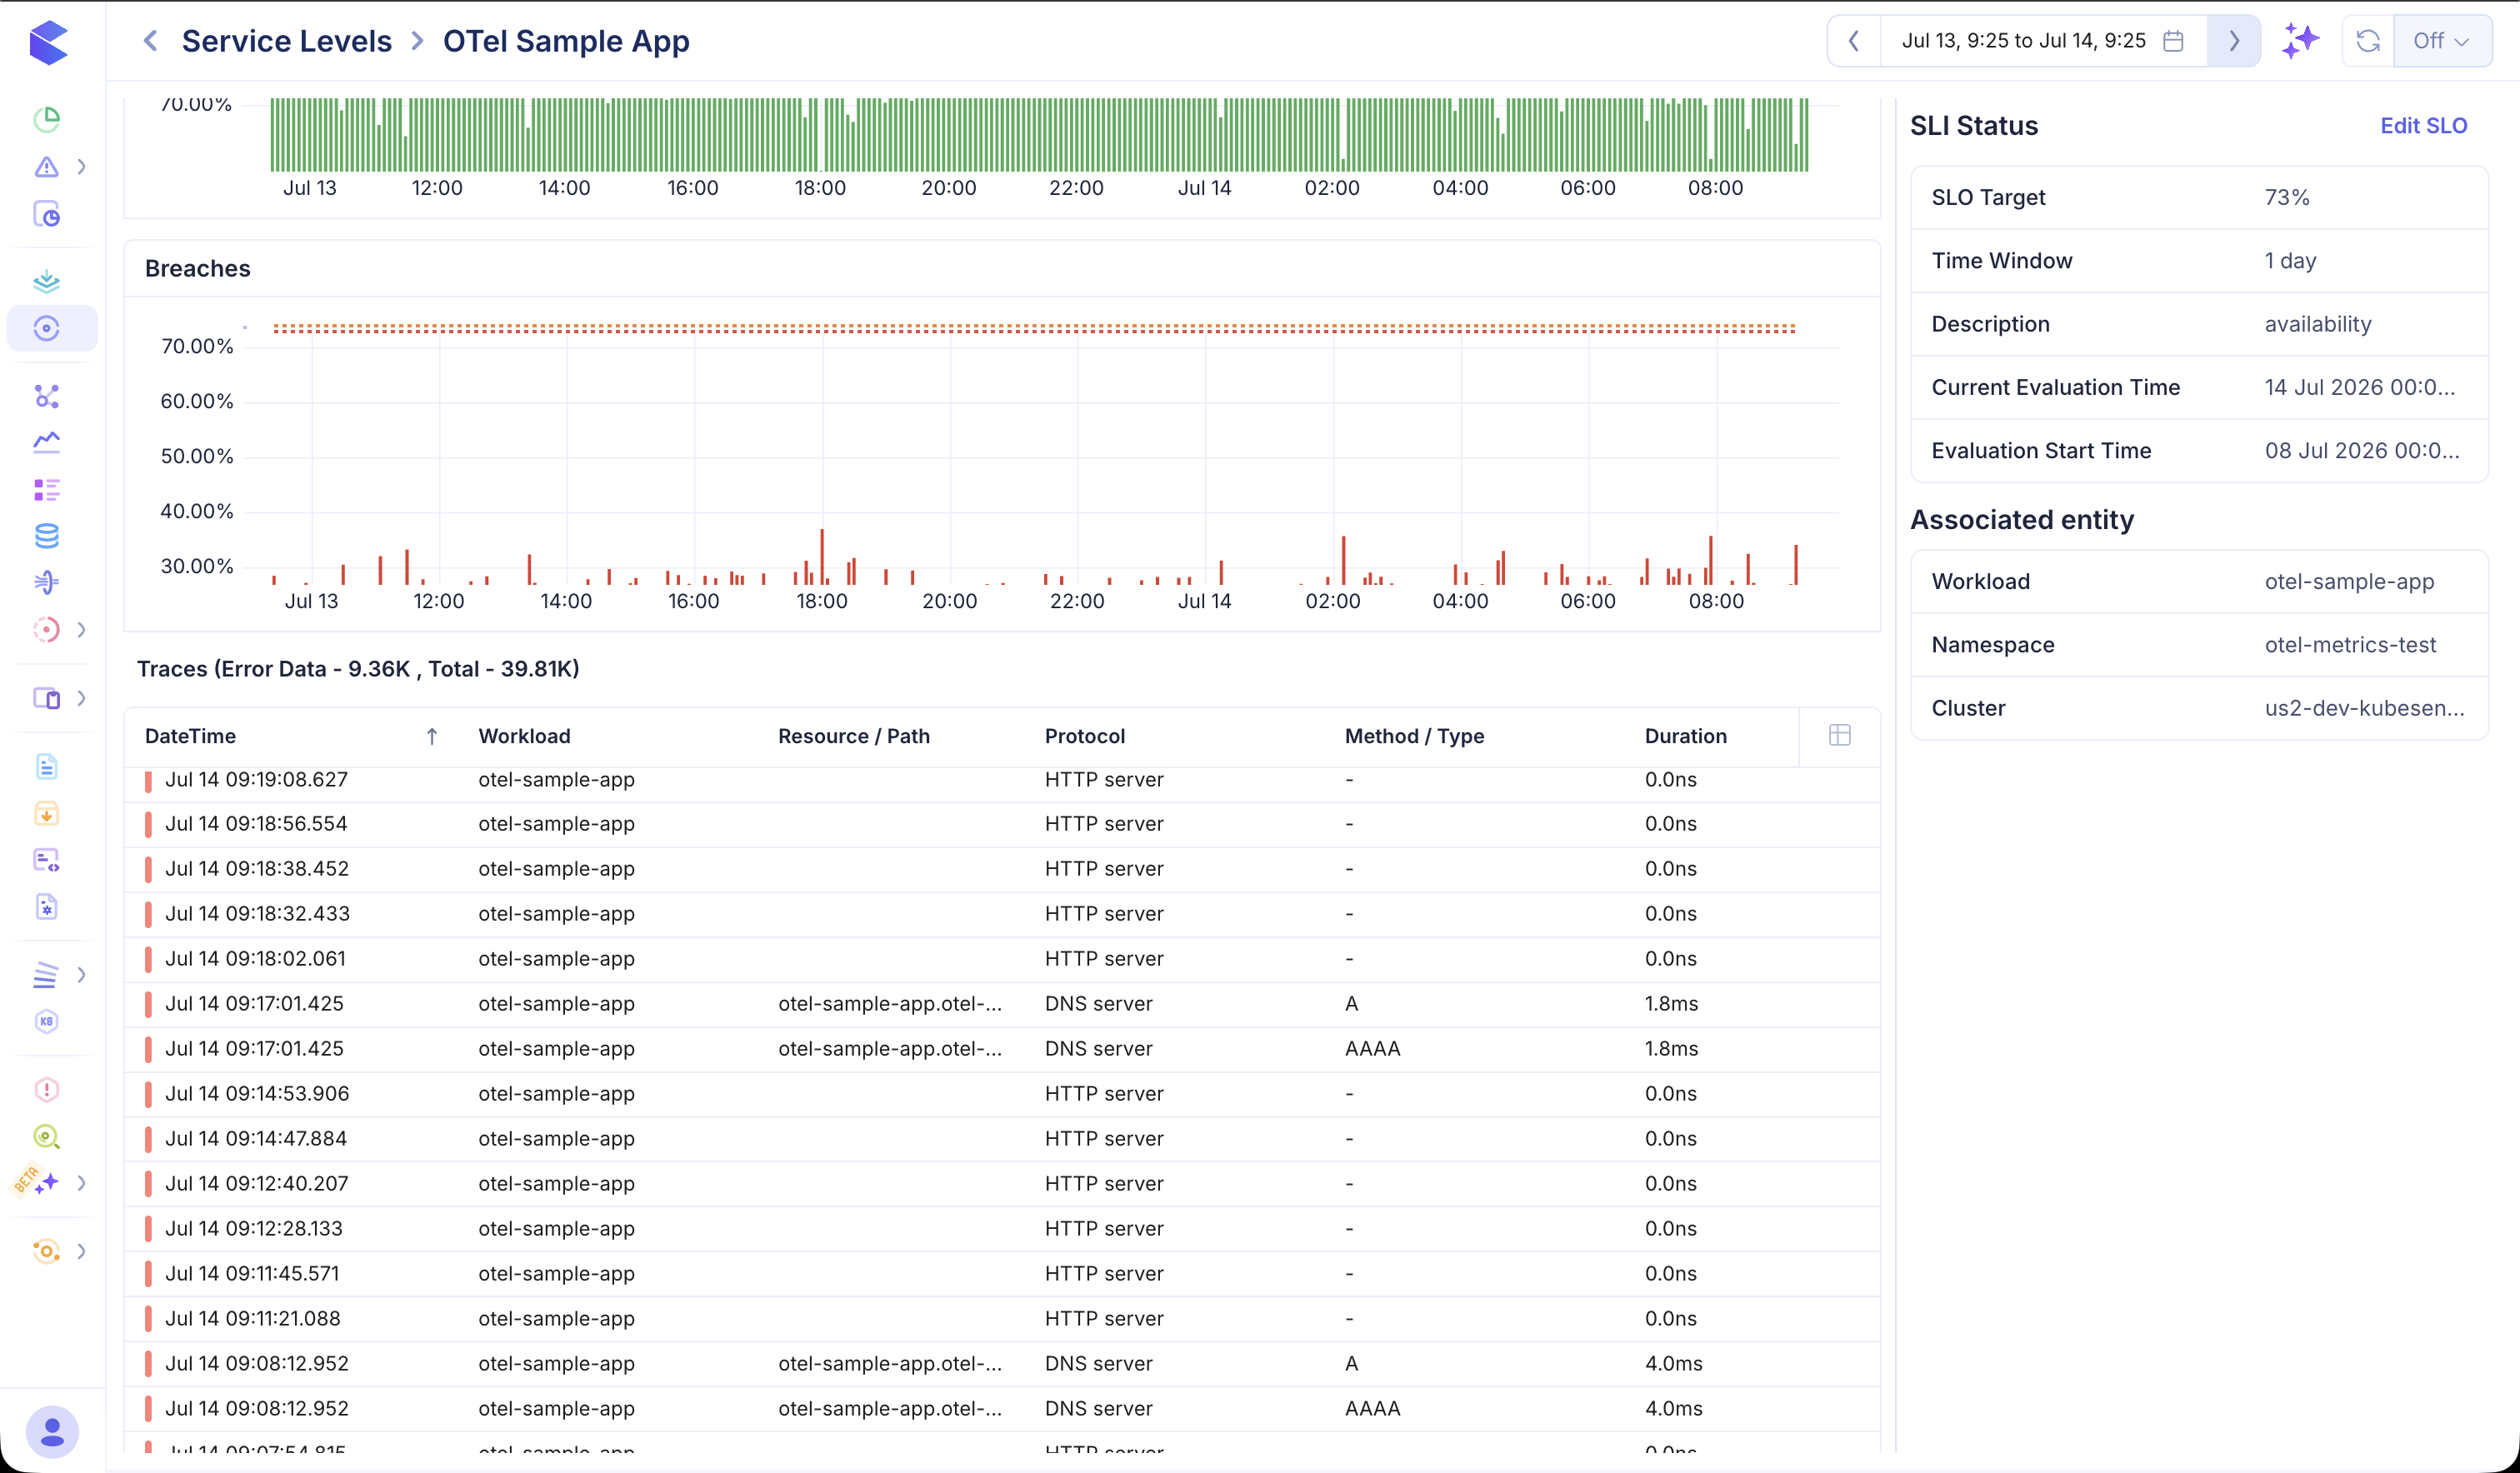Sort the table by DateTime arrow
Screen dimensions: 2520x1473
(432, 736)
